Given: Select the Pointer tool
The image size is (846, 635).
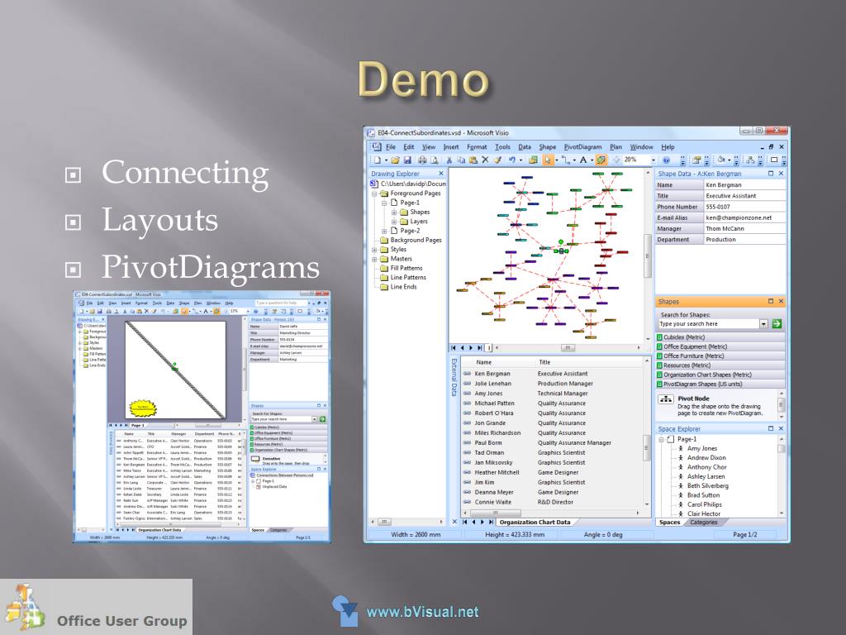Looking at the screenshot, I should (548, 160).
